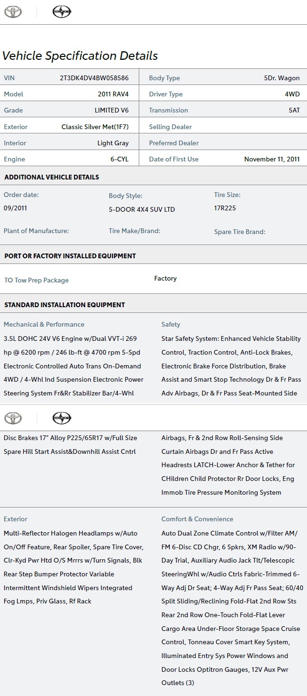
Task: Click the Selling Dealer label
Action: (170, 127)
